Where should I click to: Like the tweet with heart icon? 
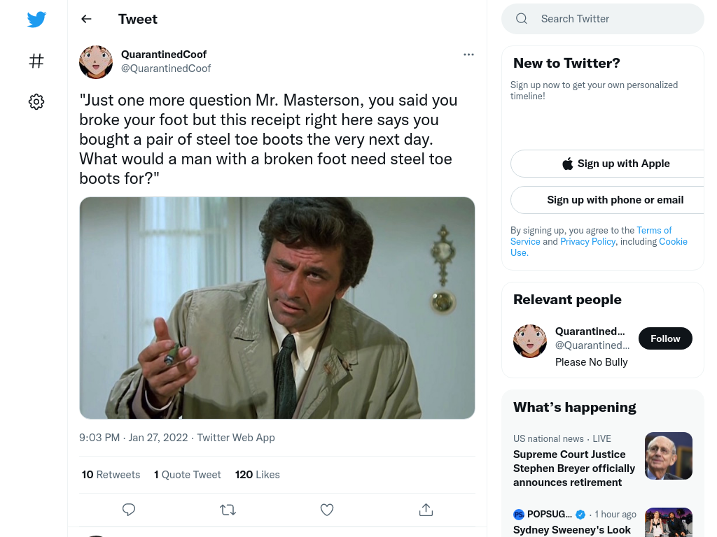pos(327,510)
